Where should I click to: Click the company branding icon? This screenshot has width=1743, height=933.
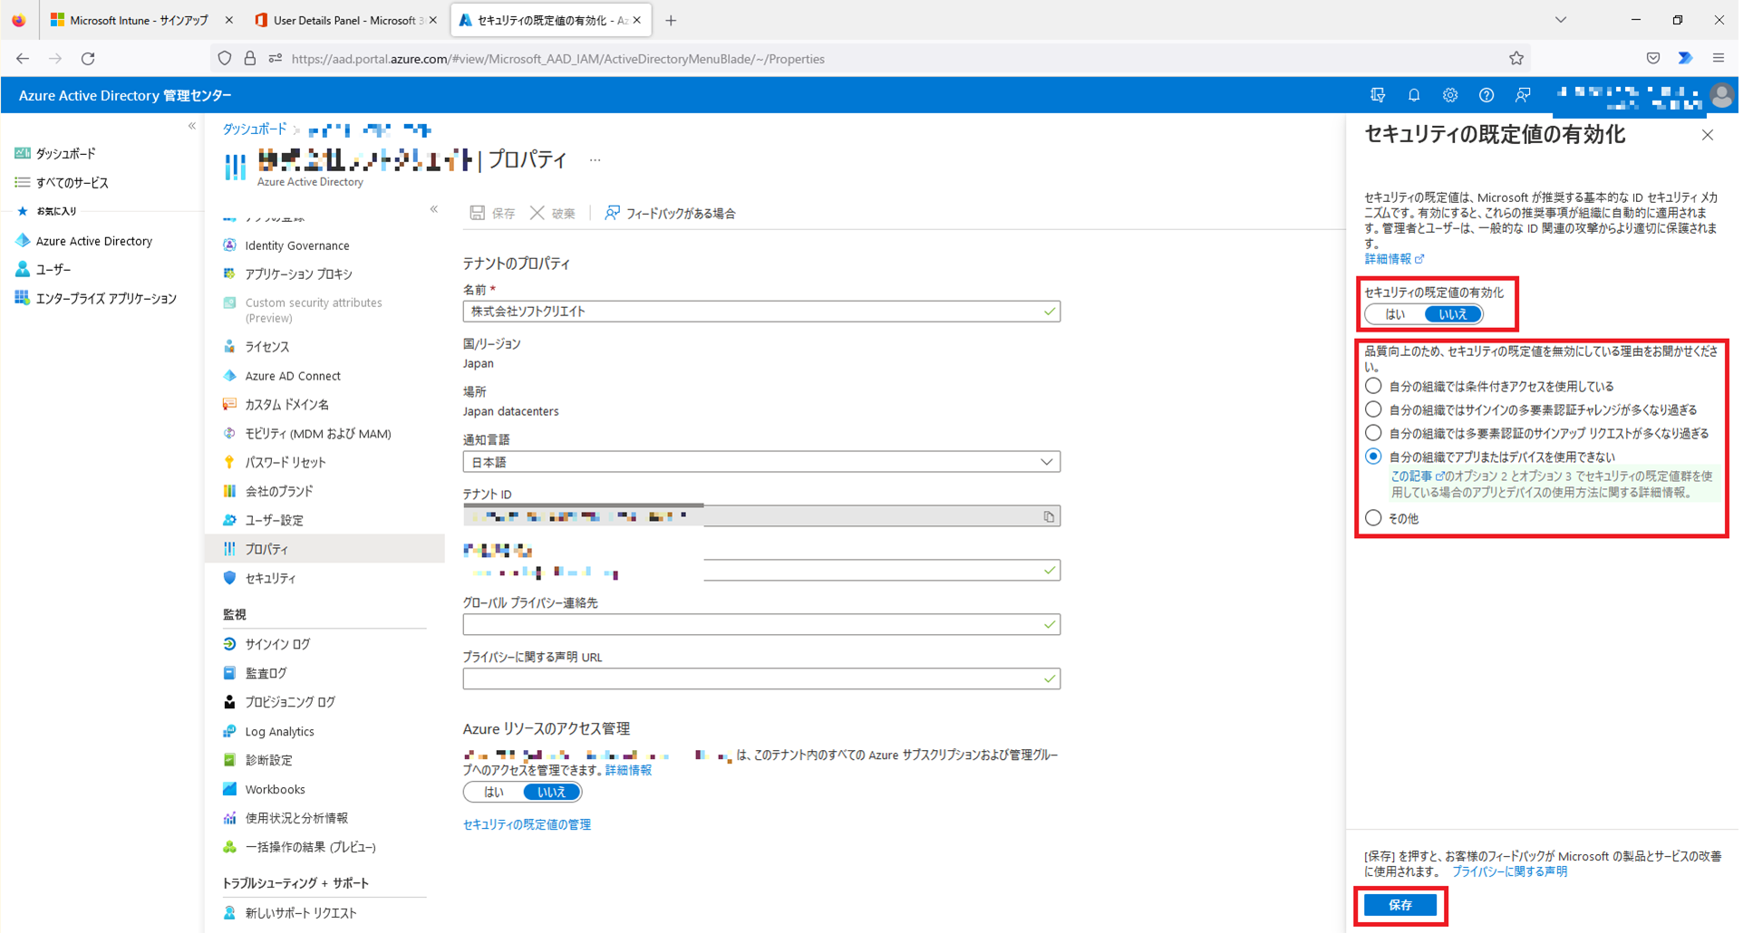click(229, 491)
